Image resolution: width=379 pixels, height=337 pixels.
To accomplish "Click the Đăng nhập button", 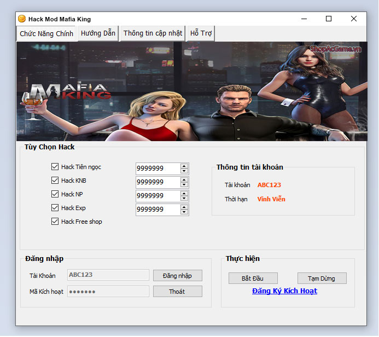I will pos(178,276).
